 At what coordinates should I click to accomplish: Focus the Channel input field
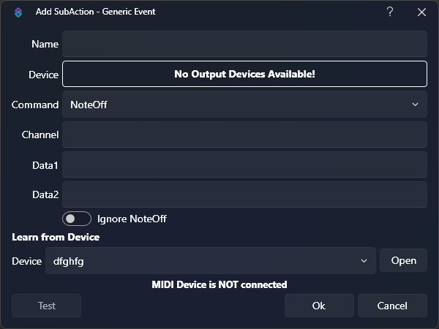click(x=244, y=135)
